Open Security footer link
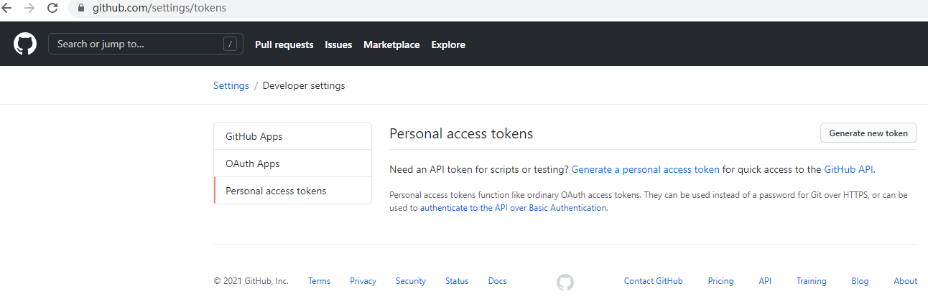This screenshot has width=928, height=304. point(411,281)
